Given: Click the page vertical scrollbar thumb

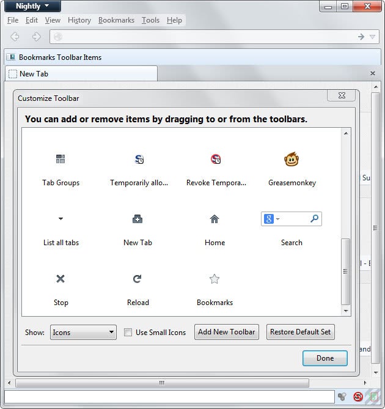Looking at the screenshot, I should pyautogui.click(x=375, y=227).
